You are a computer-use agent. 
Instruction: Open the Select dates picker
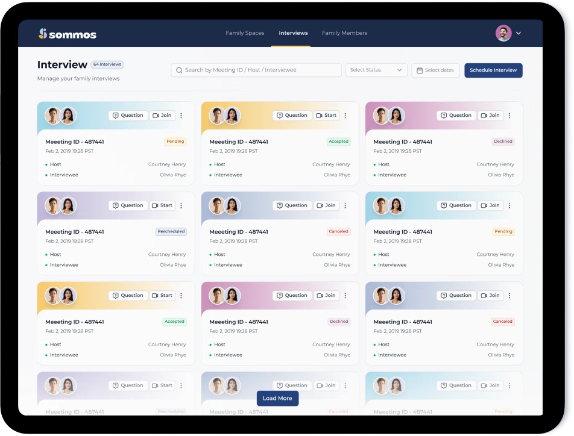[435, 70]
